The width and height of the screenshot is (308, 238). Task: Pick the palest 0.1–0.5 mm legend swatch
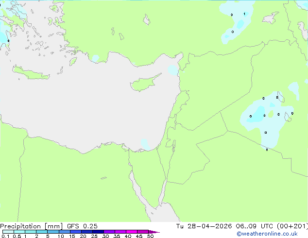[8, 232]
